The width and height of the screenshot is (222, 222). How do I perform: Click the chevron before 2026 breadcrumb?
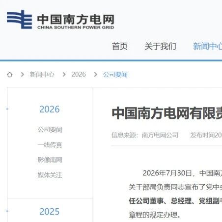tap(64, 75)
